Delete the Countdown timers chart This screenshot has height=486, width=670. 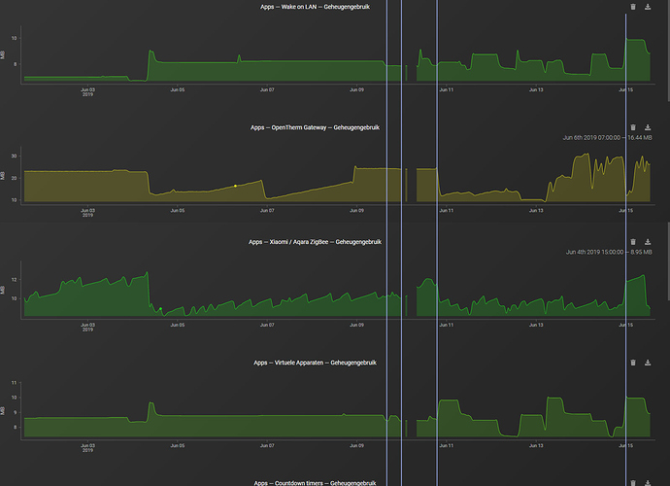pyautogui.click(x=633, y=483)
